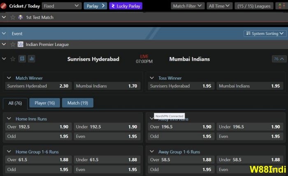
Task: Open the match scorecard icon
Action: click(x=22, y=59)
